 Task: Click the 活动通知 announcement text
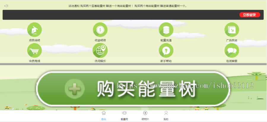[128, 6]
